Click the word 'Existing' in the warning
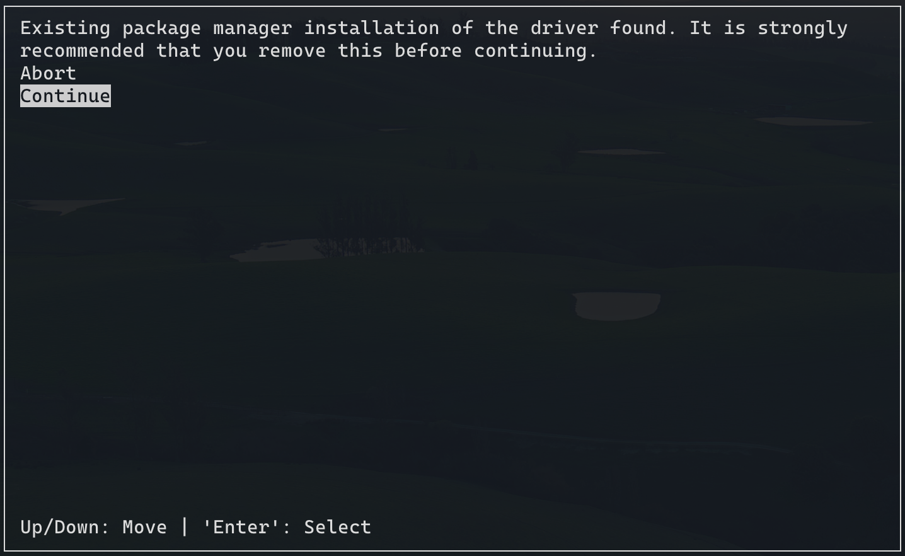Image resolution: width=905 pixels, height=556 pixels. (x=66, y=28)
